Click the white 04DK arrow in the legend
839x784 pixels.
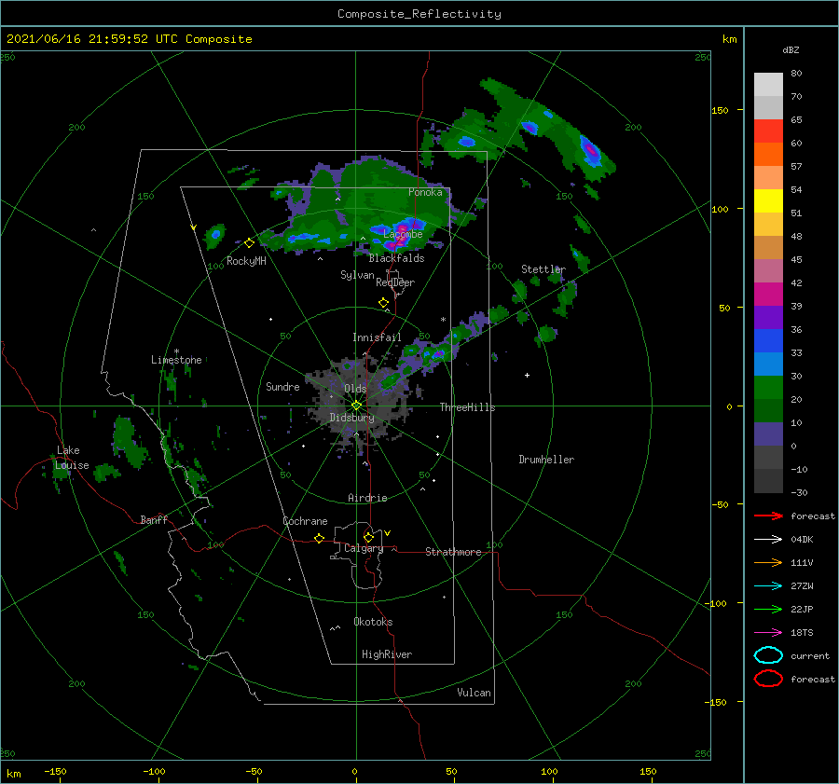[768, 540]
